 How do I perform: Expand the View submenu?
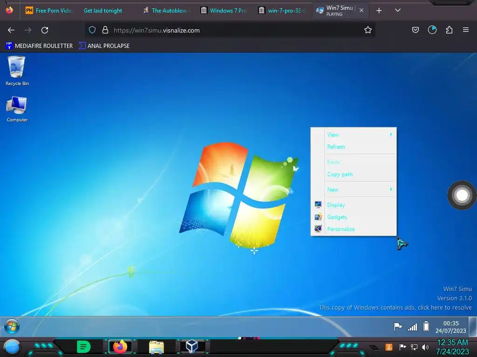(x=354, y=134)
